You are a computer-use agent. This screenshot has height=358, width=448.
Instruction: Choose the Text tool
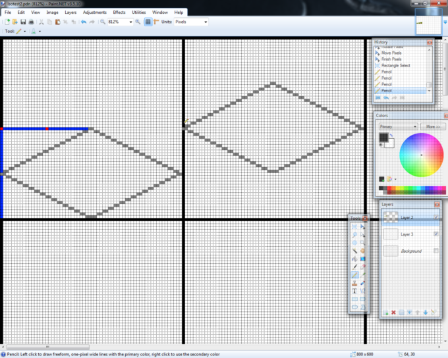click(355, 290)
